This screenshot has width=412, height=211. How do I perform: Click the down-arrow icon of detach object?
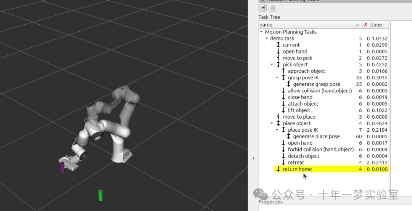[283, 156]
